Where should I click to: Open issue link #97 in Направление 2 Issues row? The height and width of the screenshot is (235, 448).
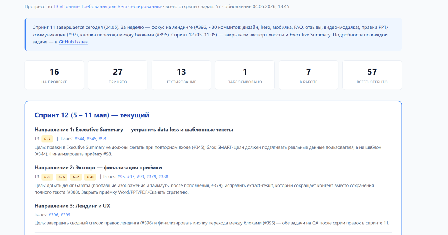tap(131, 177)
